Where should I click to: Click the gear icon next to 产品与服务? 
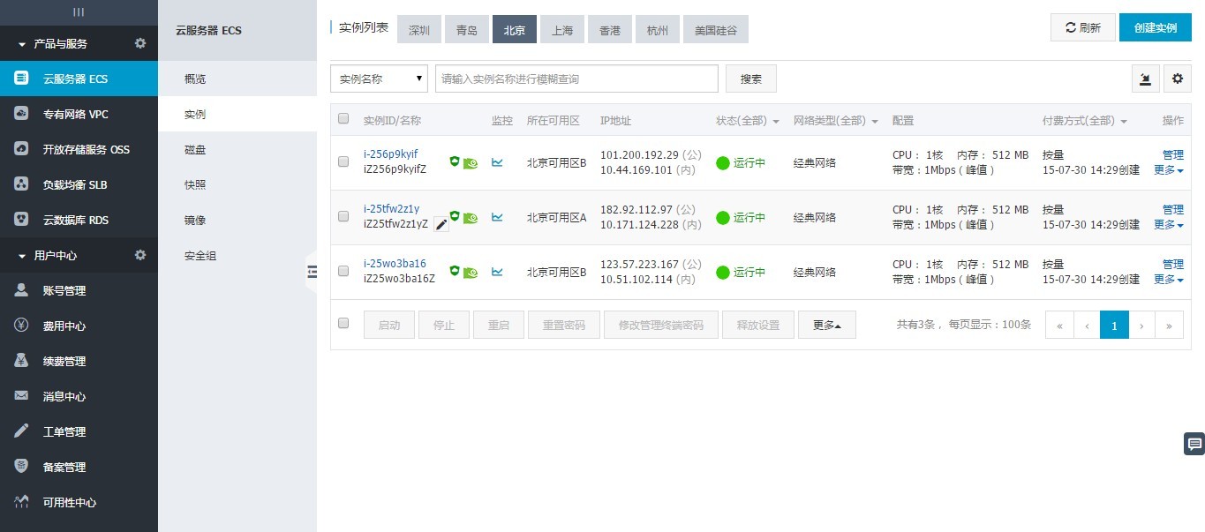point(139,43)
